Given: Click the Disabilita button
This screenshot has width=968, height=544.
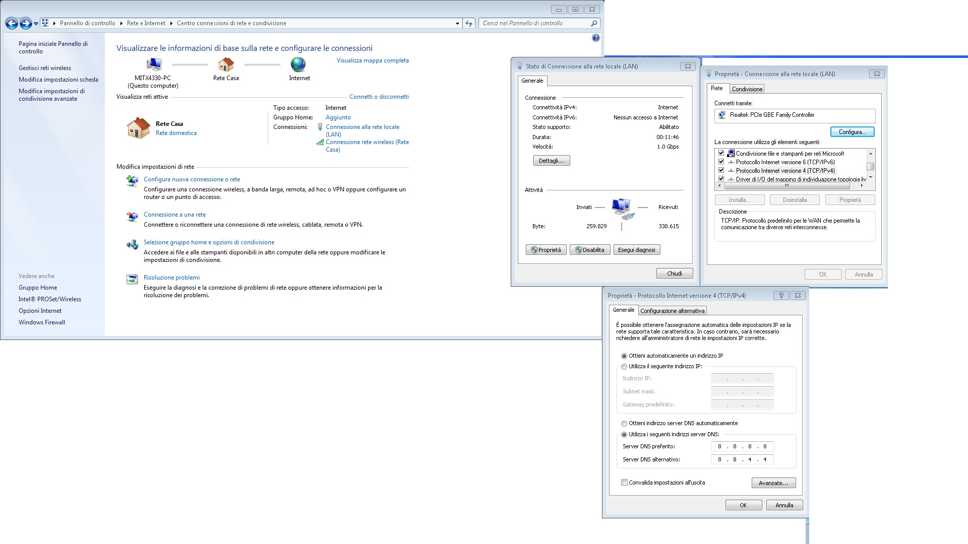Looking at the screenshot, I should pyautogui.click(x=590, y=250).
